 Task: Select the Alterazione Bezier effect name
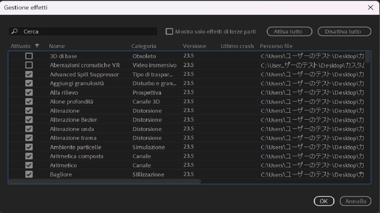click(x=73, y=120)
